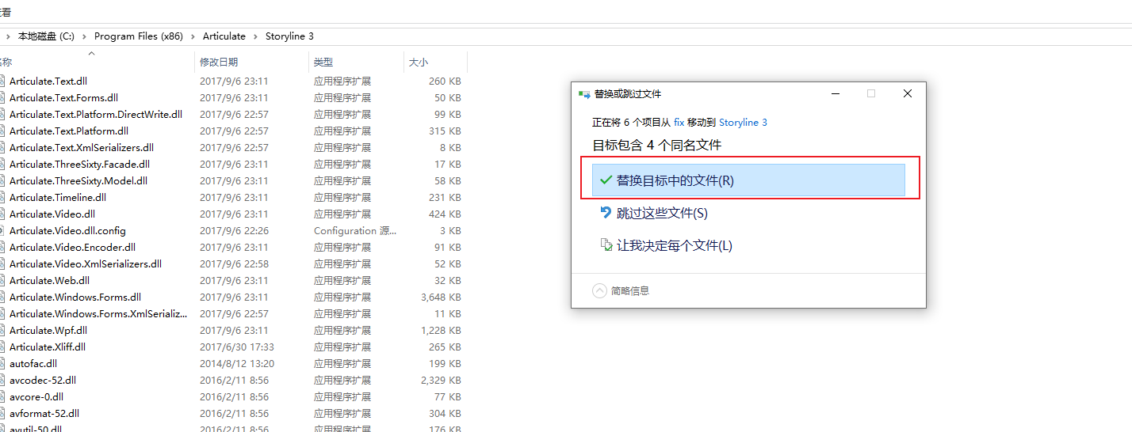Click the file-move icon in dialog title bar

pyautogui.click(x=584, y=93)
